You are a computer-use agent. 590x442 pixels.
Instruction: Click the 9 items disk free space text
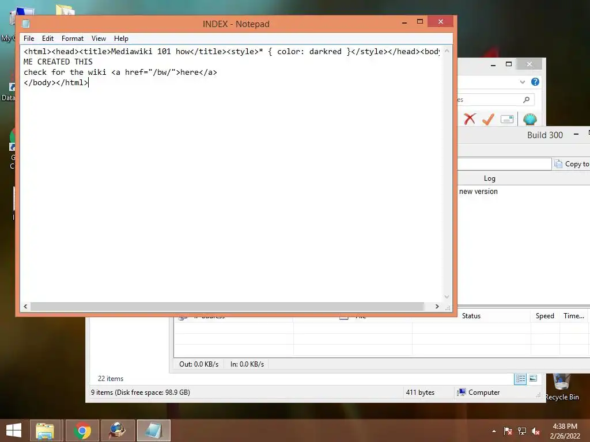[141, 393]
